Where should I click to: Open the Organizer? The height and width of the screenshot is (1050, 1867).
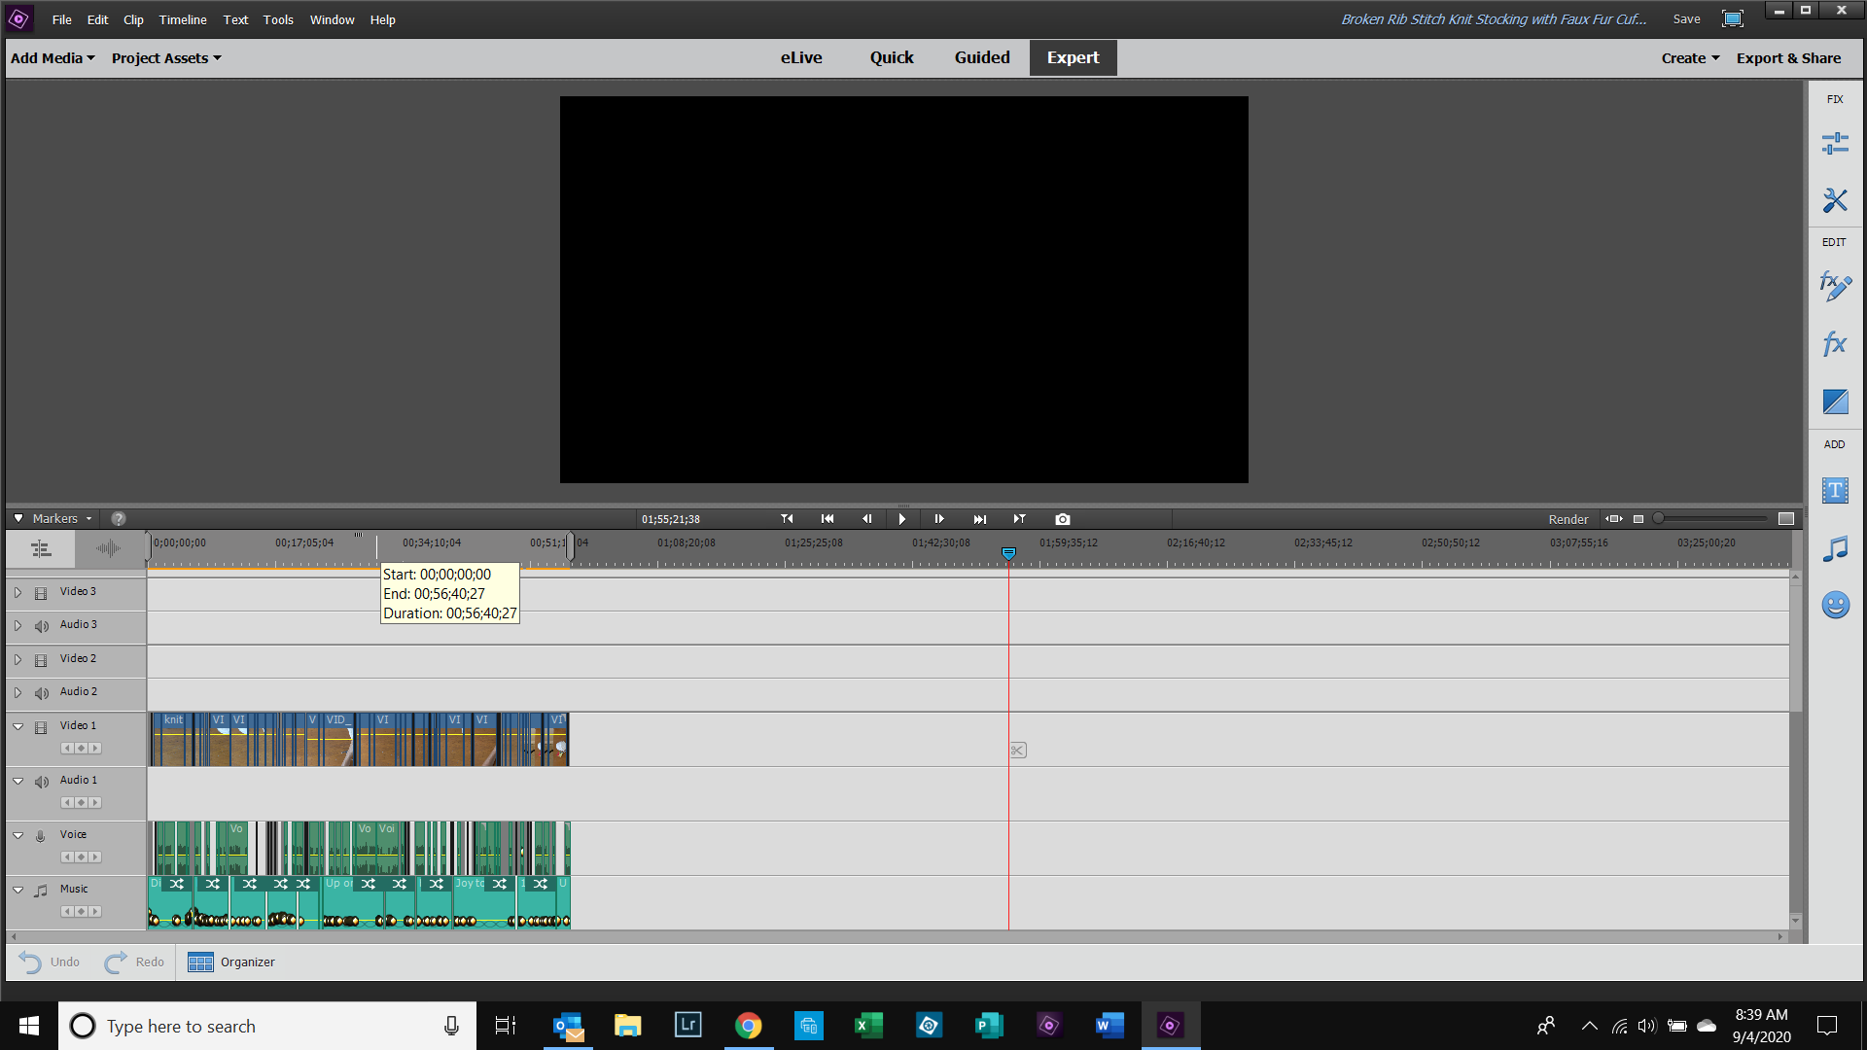(230, 962)
